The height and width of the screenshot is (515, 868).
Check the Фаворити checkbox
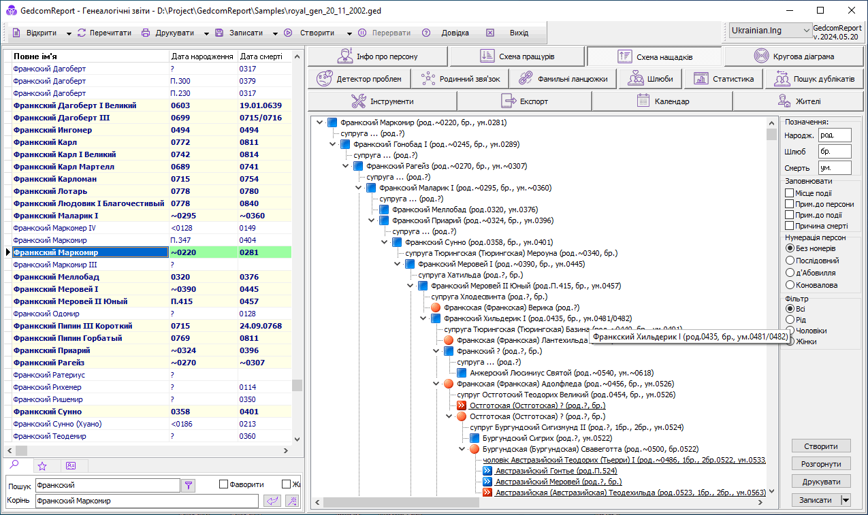pos(223,484)
